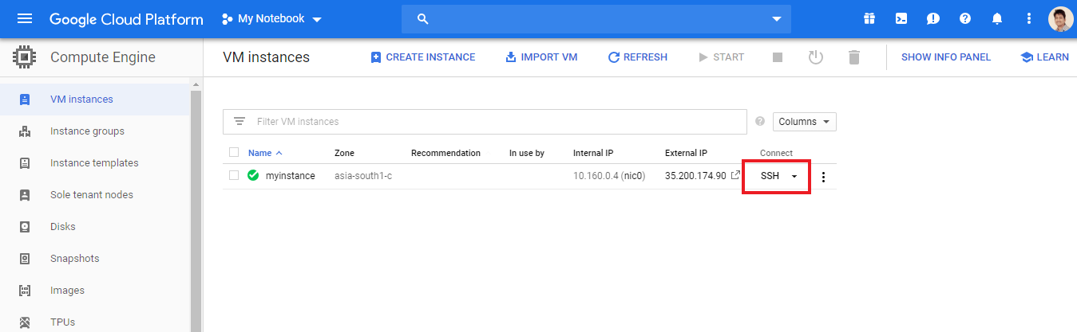Open the My Notebook project selector
Viewport: 1077px width, 332px height.
pos(271,18)
